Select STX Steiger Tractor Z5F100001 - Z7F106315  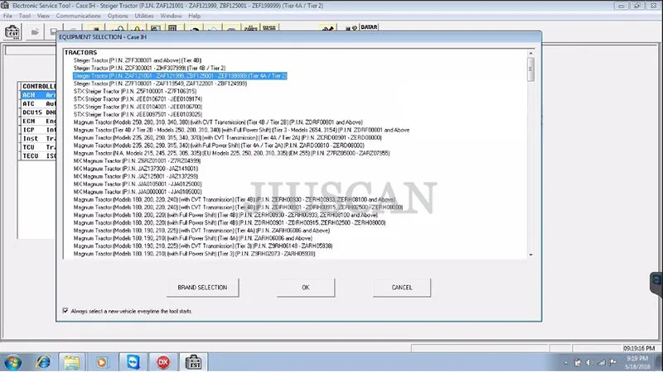click(x=135, y=91)
